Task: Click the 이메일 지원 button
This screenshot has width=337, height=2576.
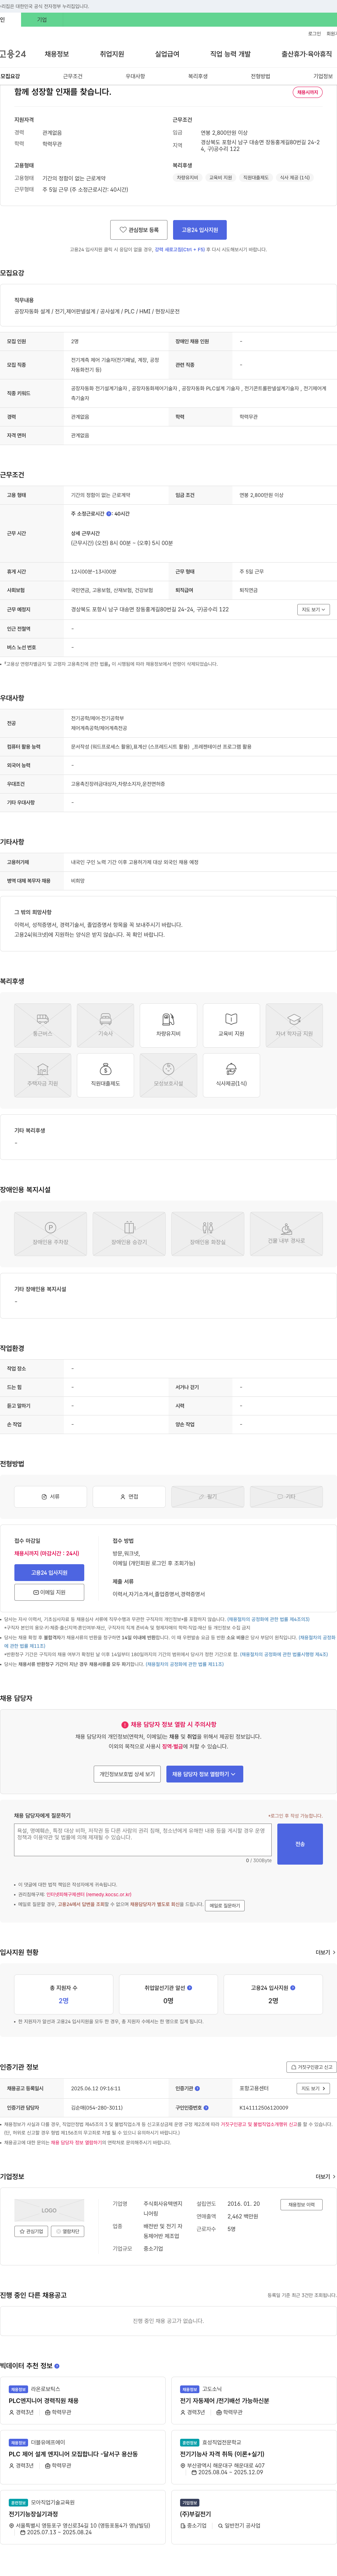Action: (49, 1592)
